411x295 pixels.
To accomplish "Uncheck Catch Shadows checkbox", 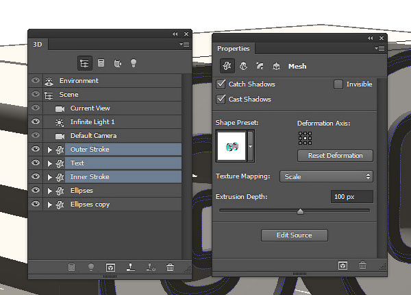I will coord(221,84).
